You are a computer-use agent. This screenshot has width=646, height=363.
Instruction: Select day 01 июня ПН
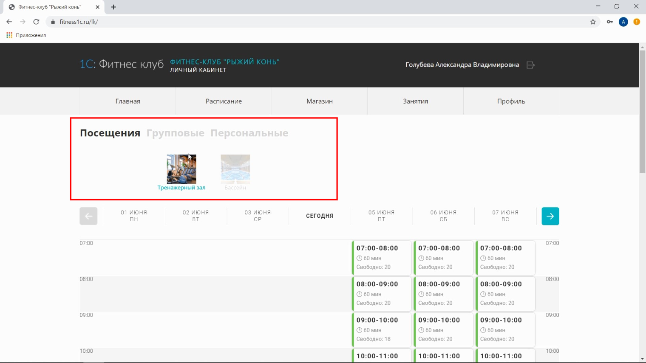point(134,216)
